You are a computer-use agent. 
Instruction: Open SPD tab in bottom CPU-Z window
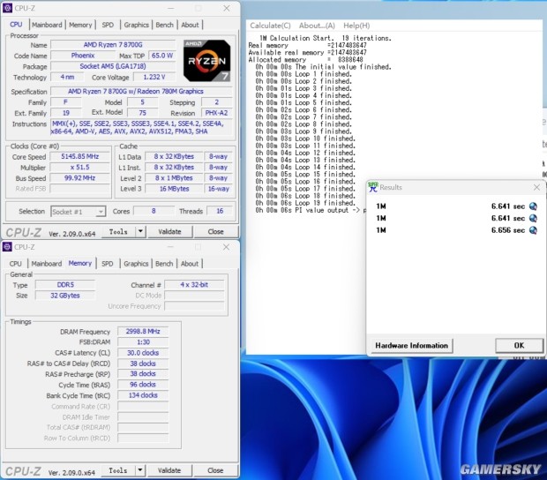[108, 264]
